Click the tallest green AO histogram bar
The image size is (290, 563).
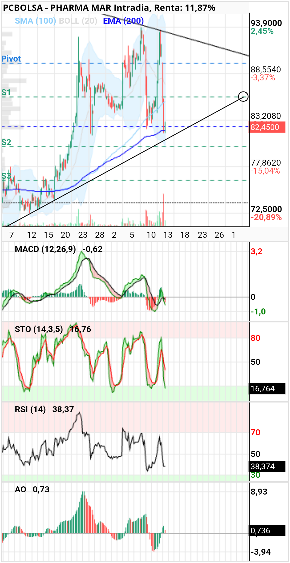84,512
